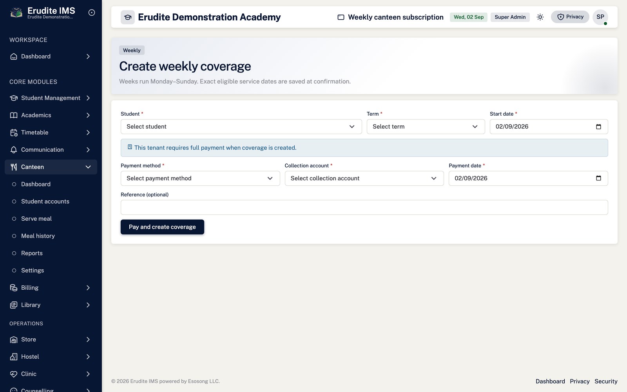
Task: Open the footer Privacy link
Action: (580, 381)
